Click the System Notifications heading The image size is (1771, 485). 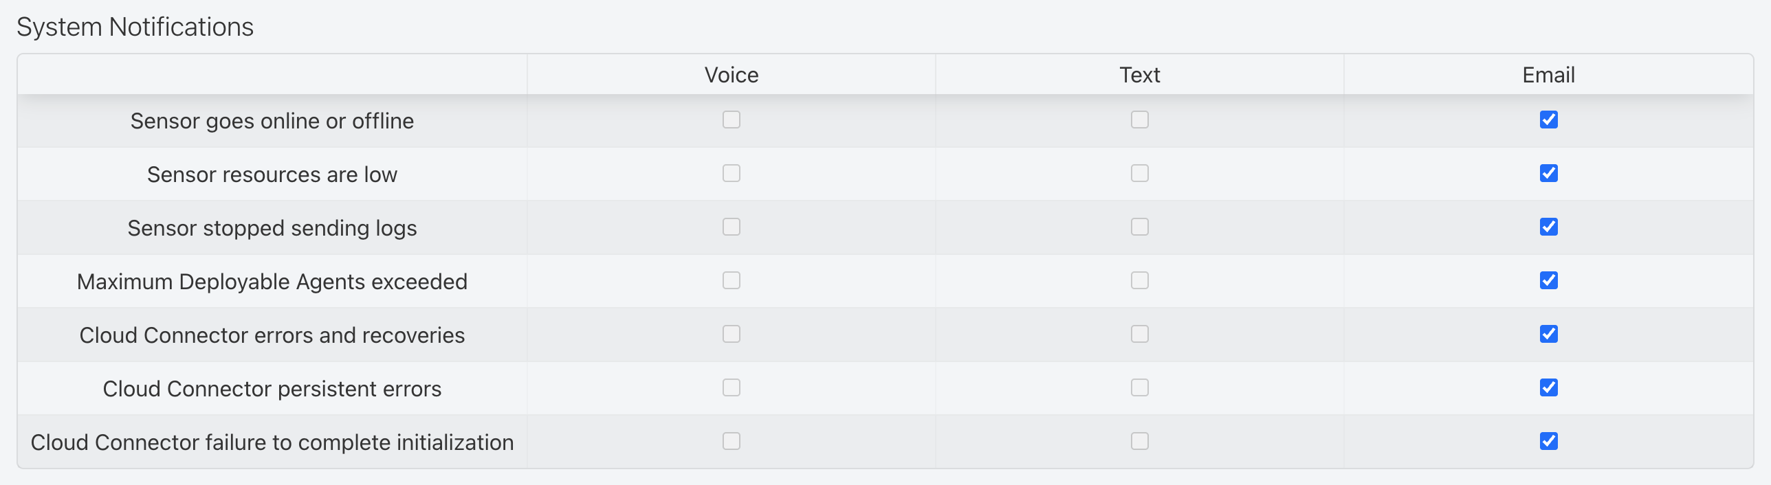click(135, 27)
